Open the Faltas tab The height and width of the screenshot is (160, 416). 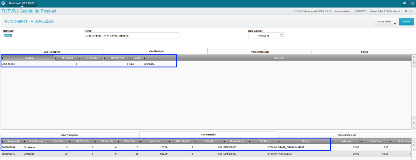point(364,52)
